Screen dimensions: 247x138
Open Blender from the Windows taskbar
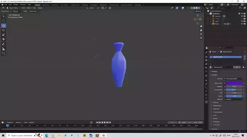(103, 135)
